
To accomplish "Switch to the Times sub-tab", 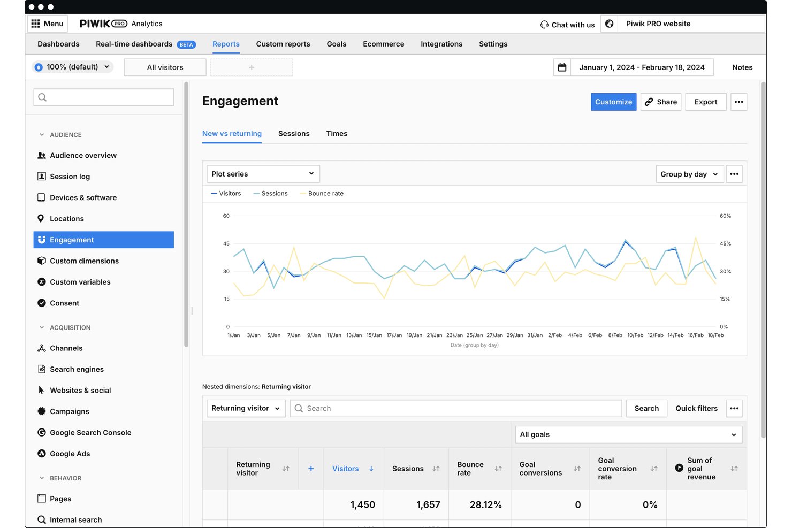I will 337,134.
